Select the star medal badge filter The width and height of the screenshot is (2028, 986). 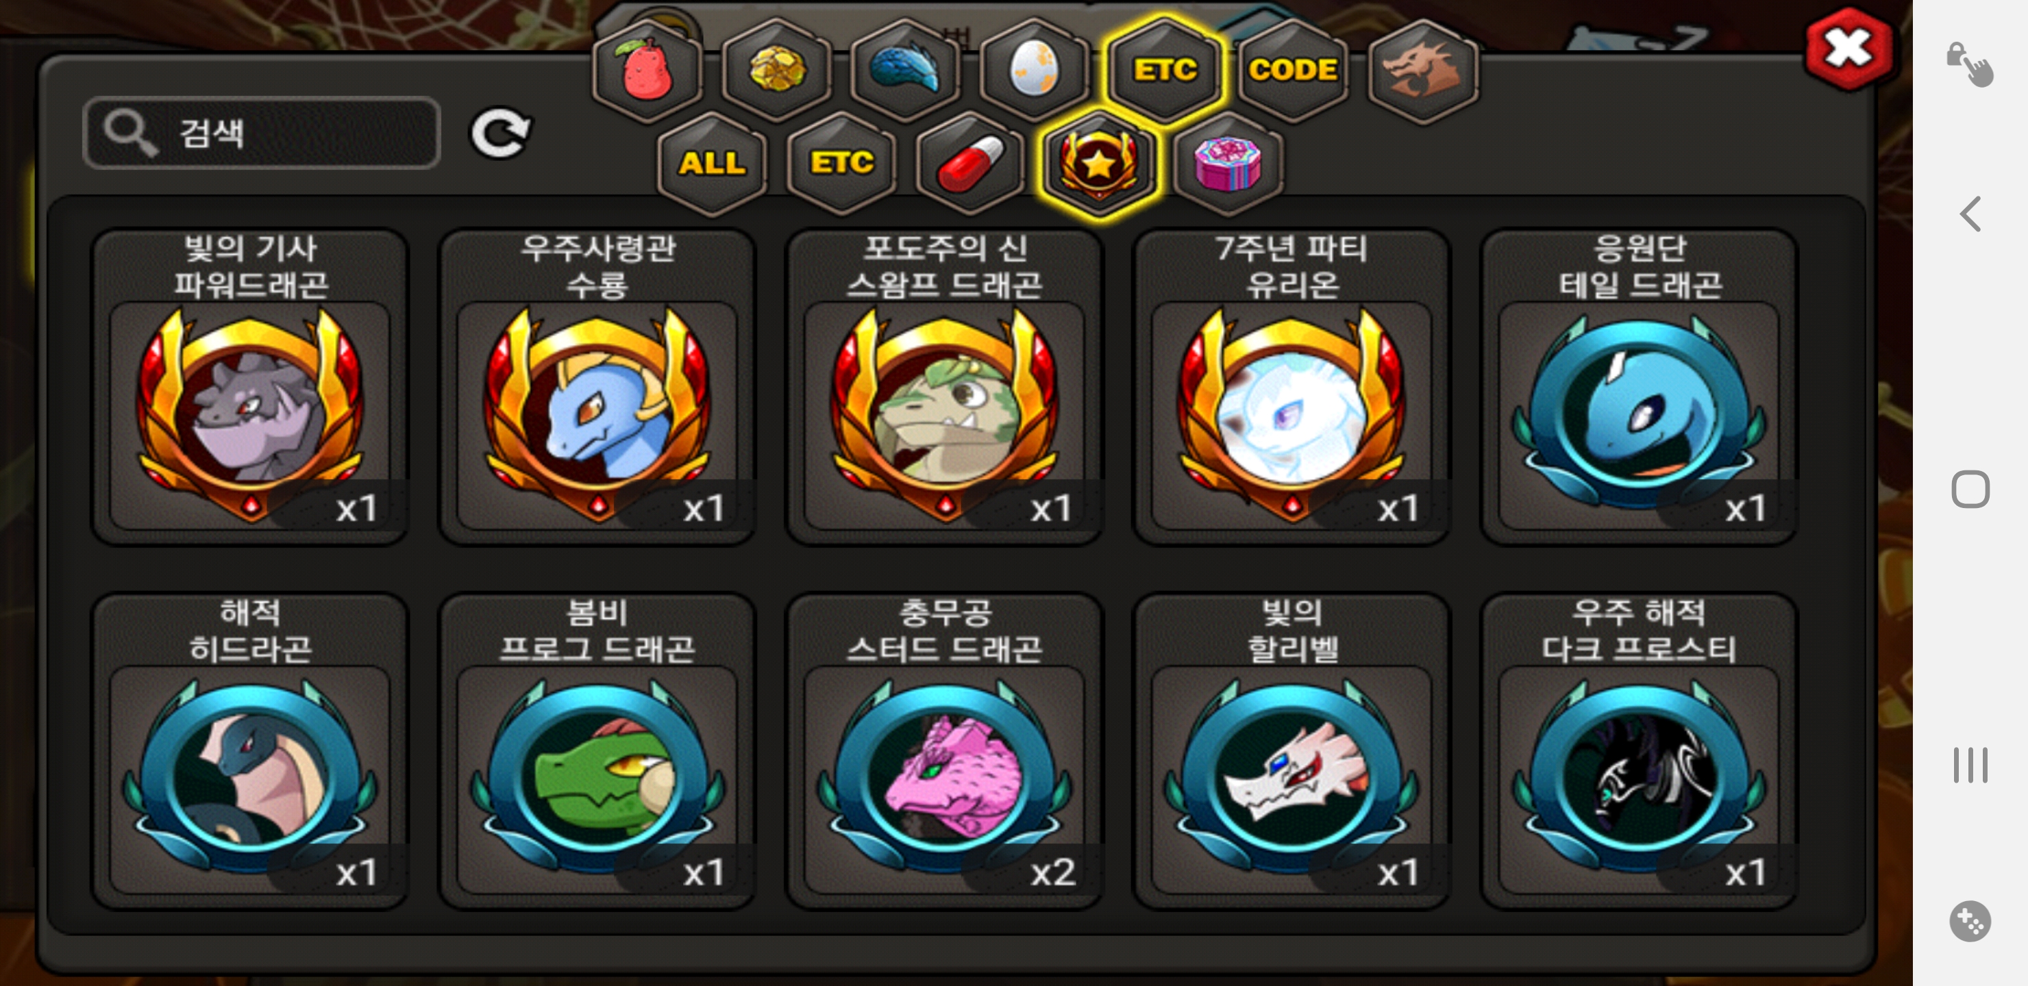(1099, 163)
